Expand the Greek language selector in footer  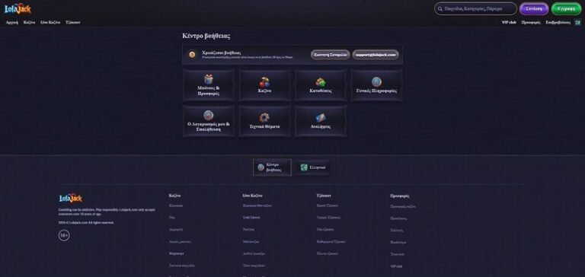(312, 167)
